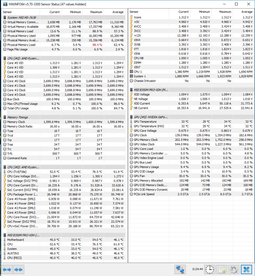Select the GPU Memory Allocated row
Viewport: 255px width, 276px height.
191,181
